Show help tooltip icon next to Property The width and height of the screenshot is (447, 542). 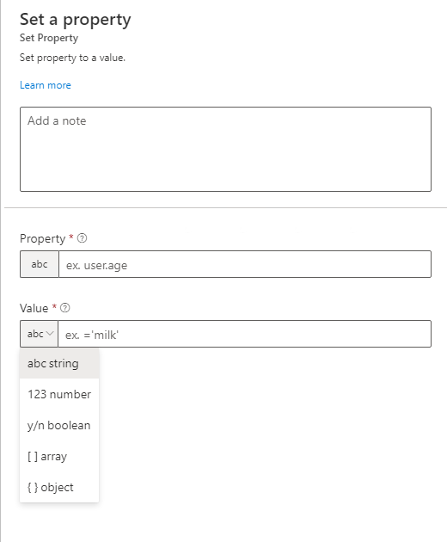pos(82,238)
